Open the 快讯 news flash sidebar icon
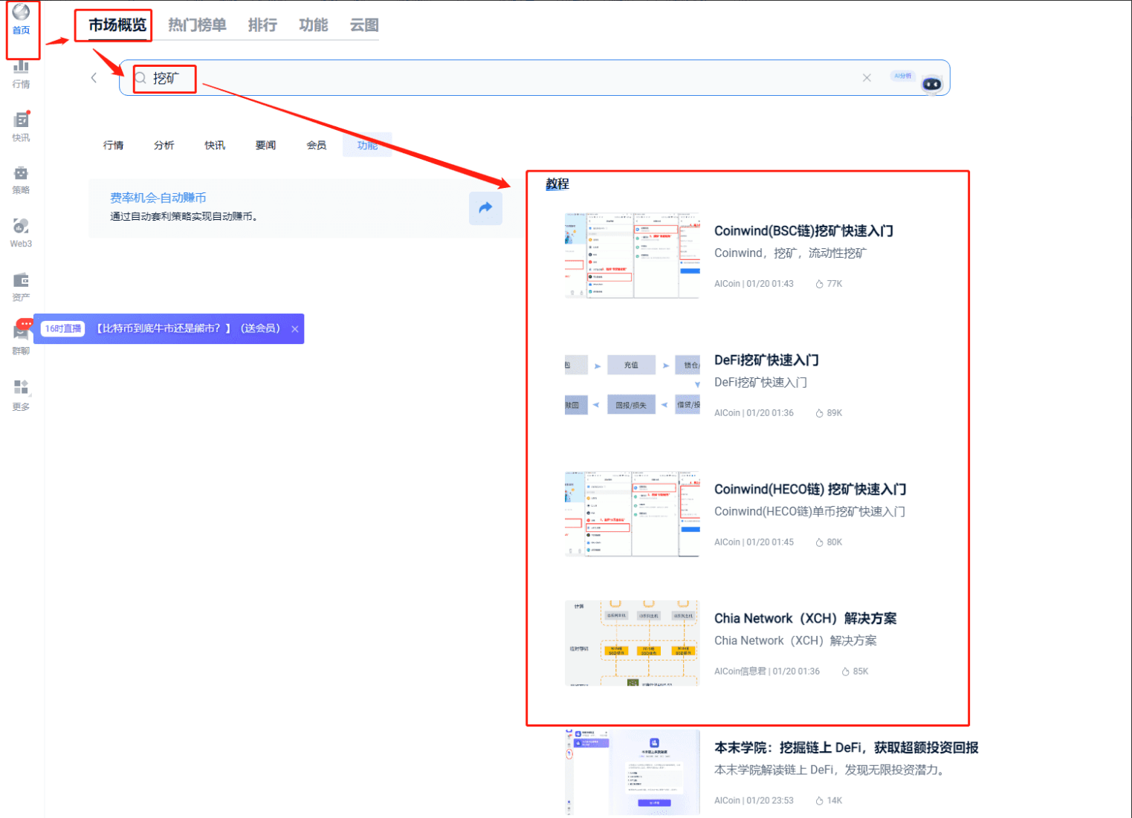This screenshot has width=1132, height=818. pos(21,120)
